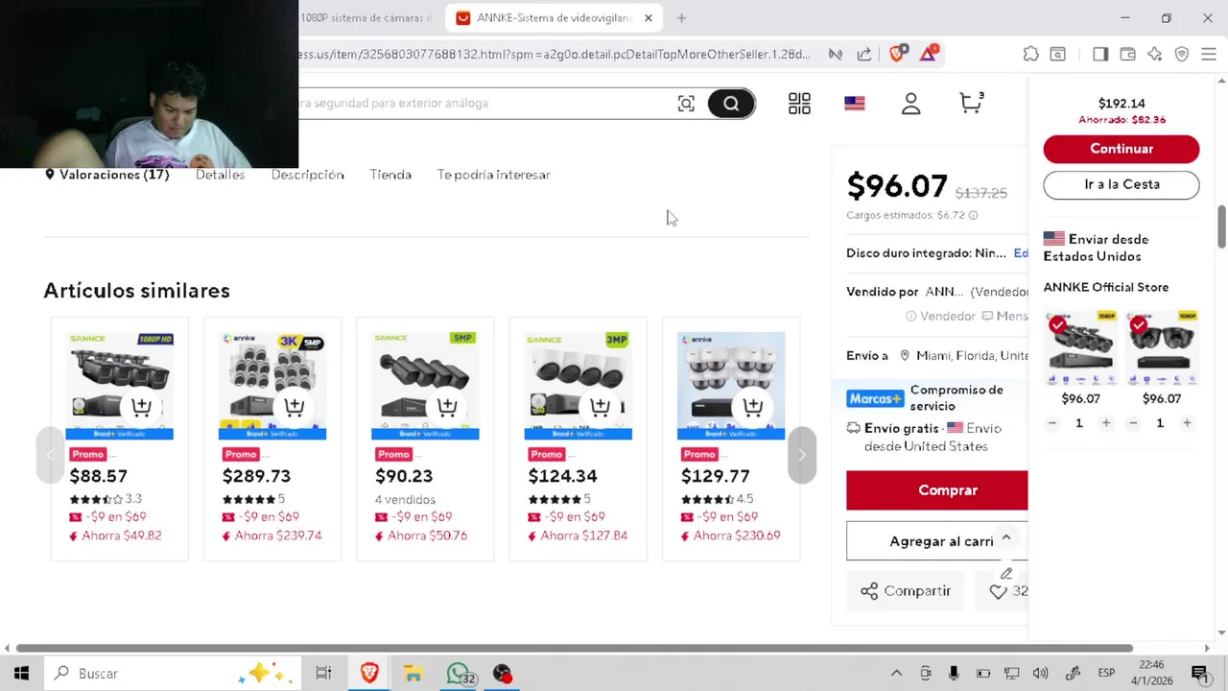This screenshot has height=691, width=1228.
Task: Click into the product search field
Action: point(480,103)
